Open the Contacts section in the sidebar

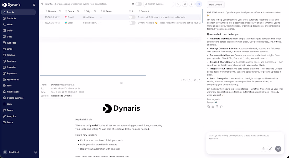(18, 18)
